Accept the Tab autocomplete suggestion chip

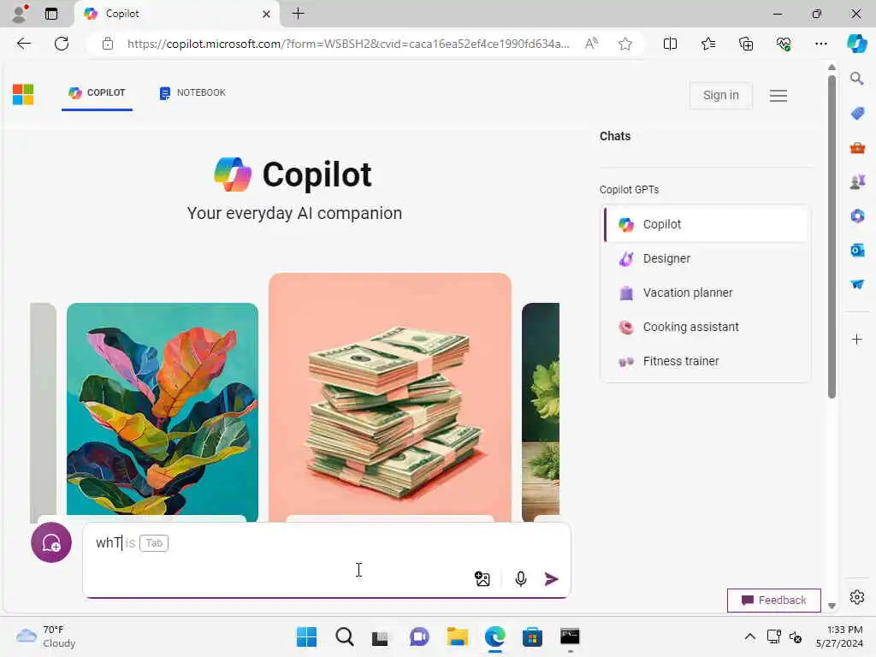(154, 542)
